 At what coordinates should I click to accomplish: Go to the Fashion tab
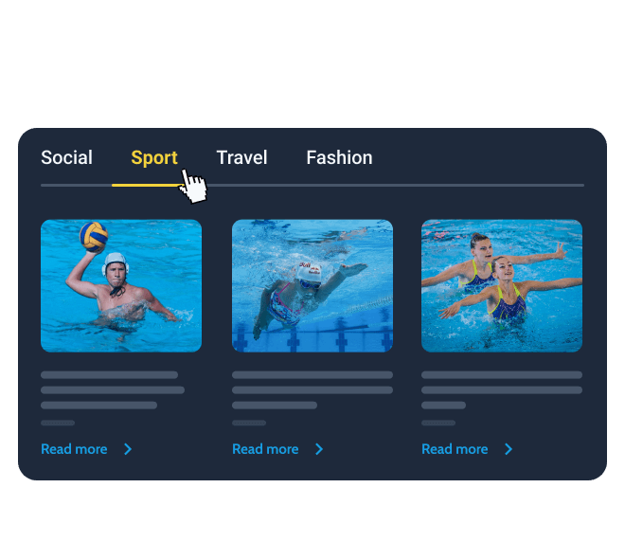[339, 157]
